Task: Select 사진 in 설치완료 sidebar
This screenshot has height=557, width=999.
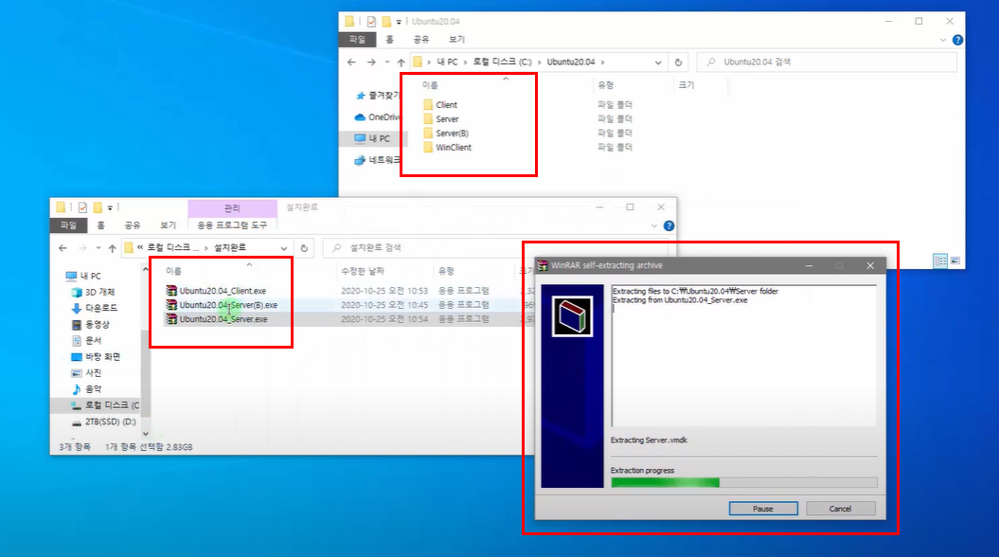Action: pos(87,373)
